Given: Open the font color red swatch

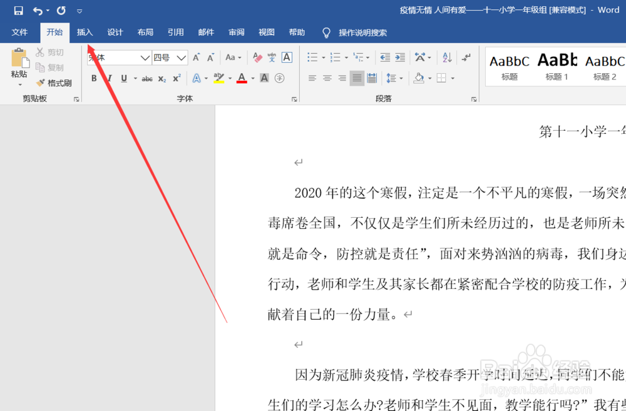Looking at the screenshot, I should coord(242,79).
